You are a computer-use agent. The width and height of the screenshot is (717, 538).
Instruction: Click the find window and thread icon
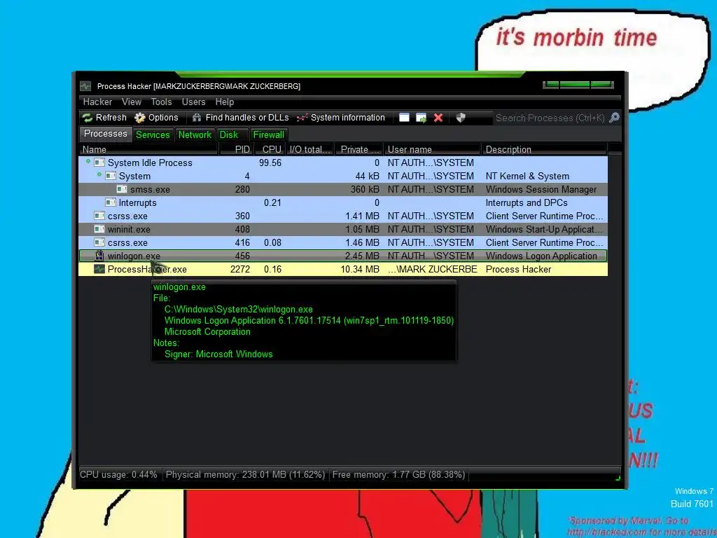click(421, 118)
